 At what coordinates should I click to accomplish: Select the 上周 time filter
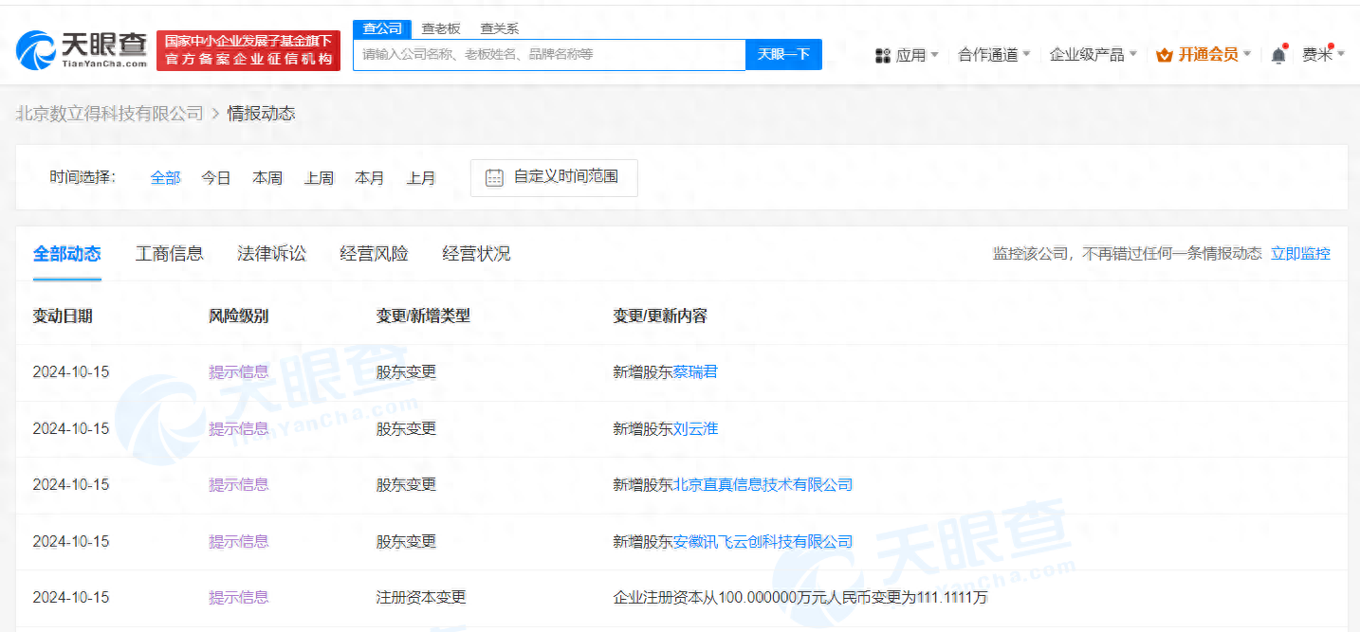[x=319, y=178]
